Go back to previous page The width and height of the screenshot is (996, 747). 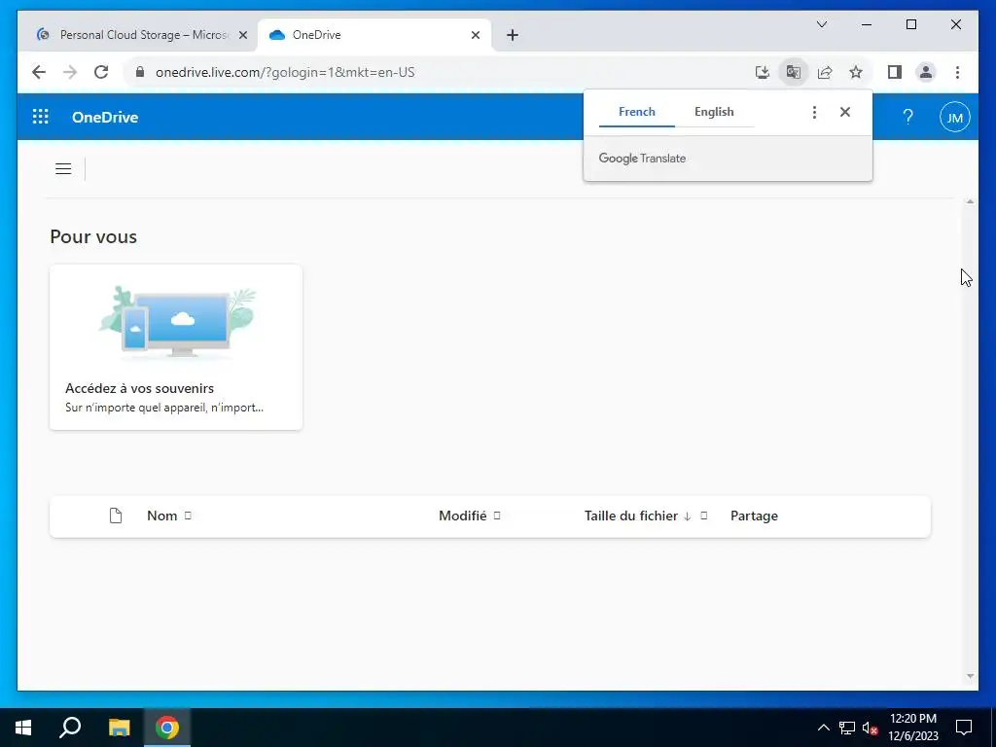[x=39, y=72]
